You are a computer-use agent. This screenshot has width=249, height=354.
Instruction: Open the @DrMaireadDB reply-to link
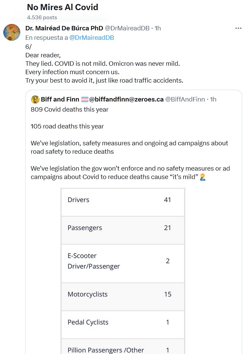point(91,38)
